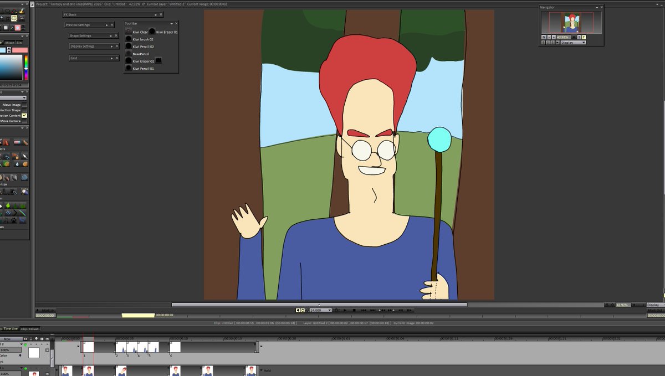The width and height of the screenshot is (665, 376).
Task: Click the sparkle light tool icon
Action: (x=25, y=192)
